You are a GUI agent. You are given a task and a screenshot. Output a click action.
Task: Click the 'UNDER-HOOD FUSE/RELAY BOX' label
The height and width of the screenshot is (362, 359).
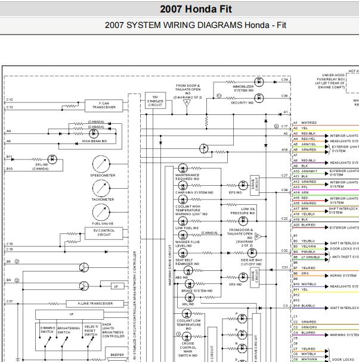click(330, 81)
